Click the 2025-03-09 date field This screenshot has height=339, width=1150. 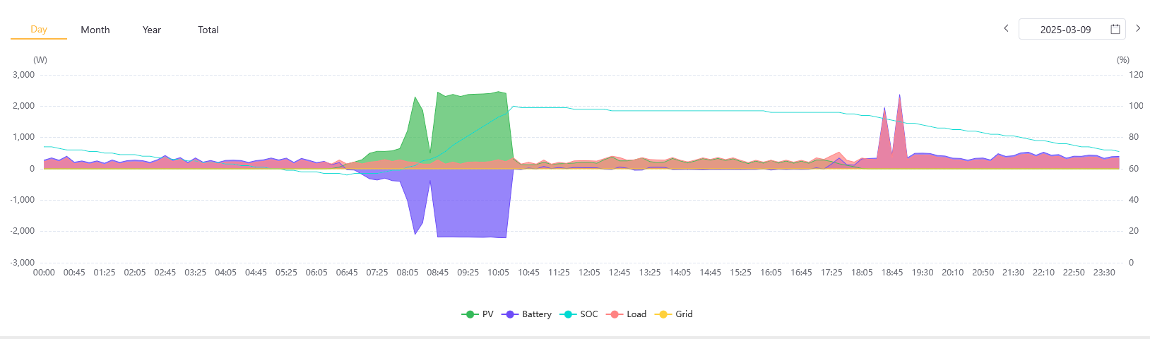[1065, 30]
